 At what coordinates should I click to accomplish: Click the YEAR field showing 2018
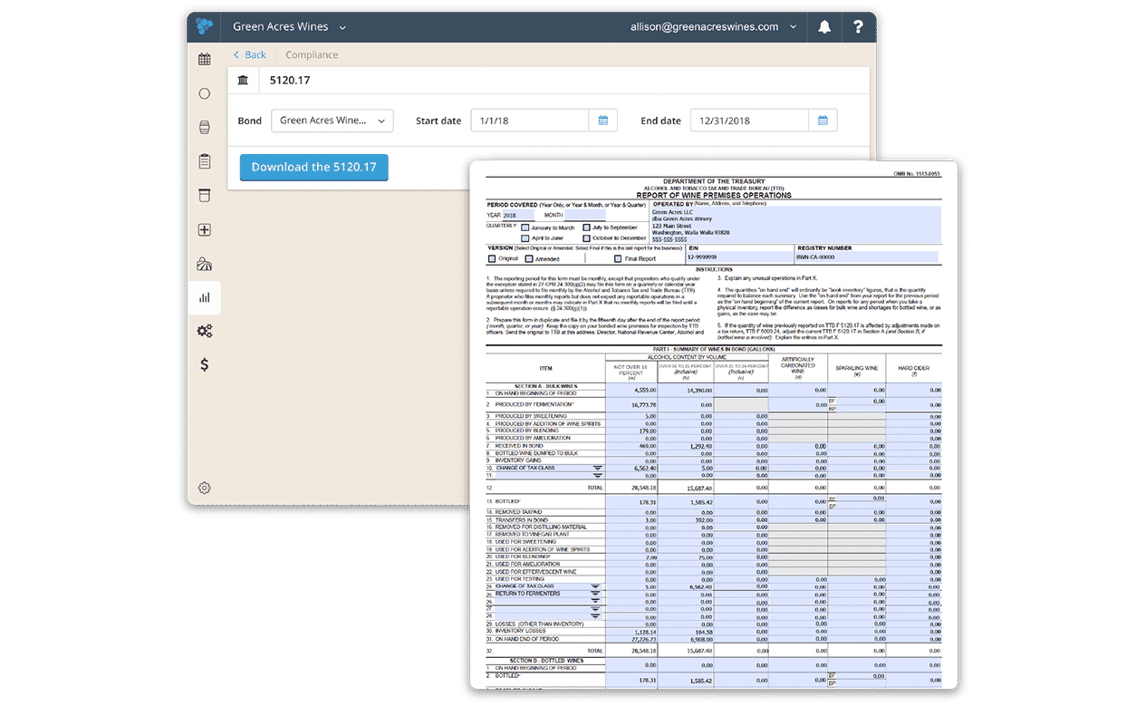point(520,216)
